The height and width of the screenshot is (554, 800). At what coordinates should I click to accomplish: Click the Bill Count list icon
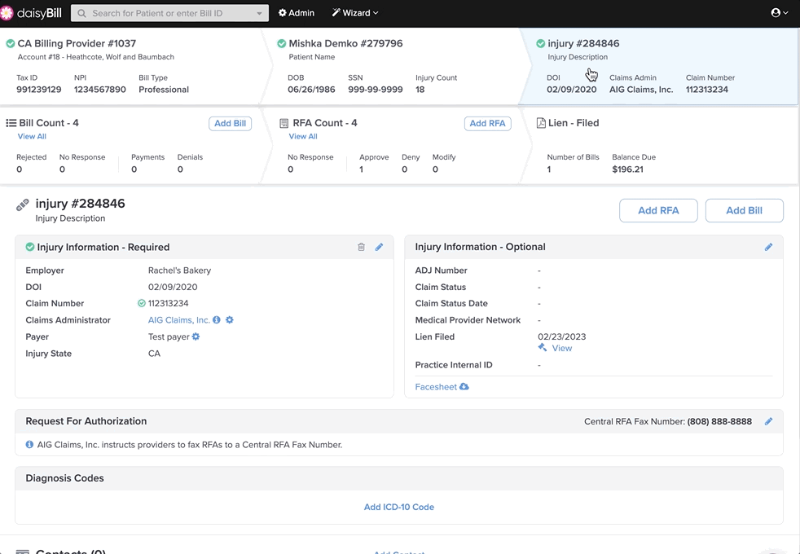click(x=11, y=123)
